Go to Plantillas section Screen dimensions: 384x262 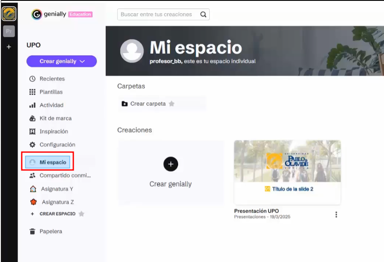(51, 92)
